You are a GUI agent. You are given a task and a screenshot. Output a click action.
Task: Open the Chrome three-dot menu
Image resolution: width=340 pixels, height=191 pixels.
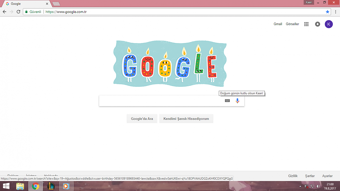point(335,12)
